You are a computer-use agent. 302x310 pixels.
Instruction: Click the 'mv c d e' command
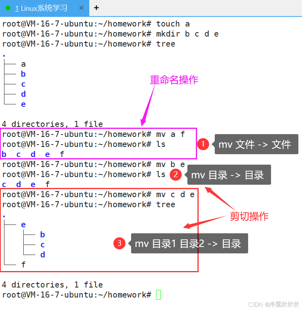pyautogui.click(x=175, y=194)
